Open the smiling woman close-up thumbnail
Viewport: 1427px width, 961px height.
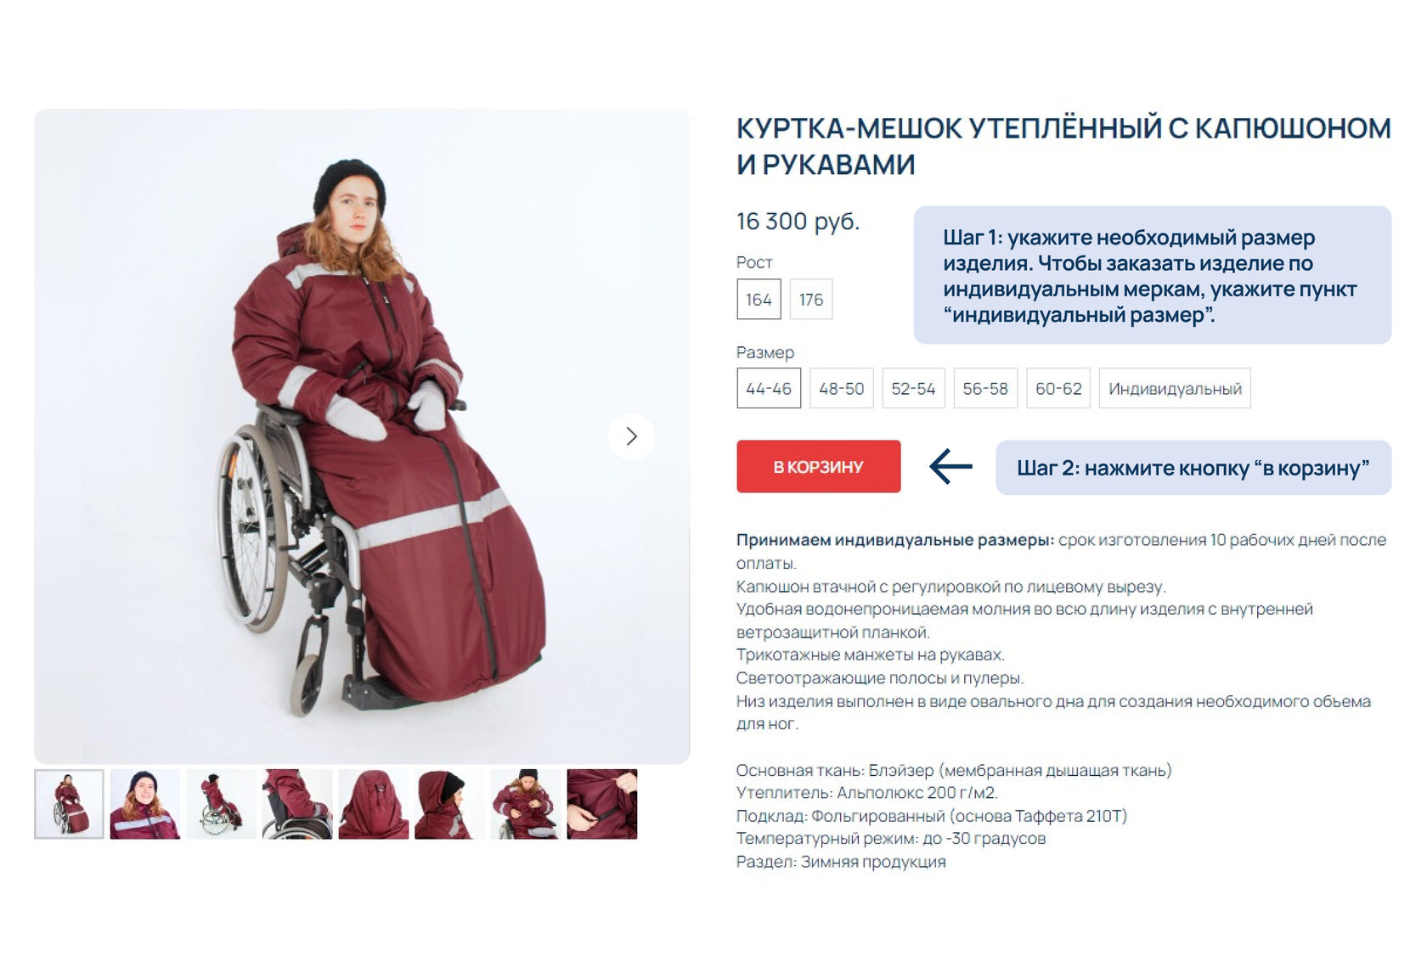click(145, 804)
